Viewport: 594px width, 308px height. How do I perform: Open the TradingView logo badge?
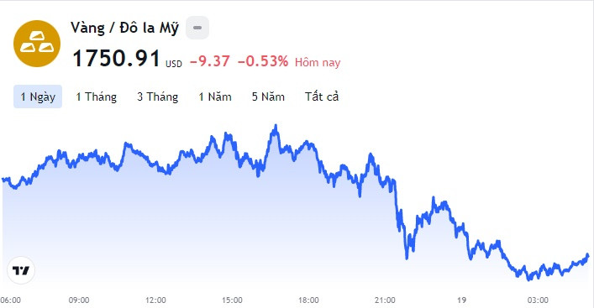(21, 270)
